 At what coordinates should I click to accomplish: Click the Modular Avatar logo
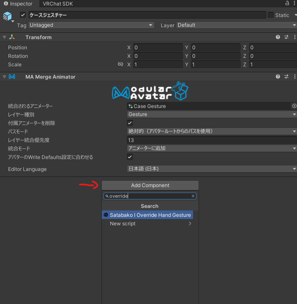pos(150,91)
